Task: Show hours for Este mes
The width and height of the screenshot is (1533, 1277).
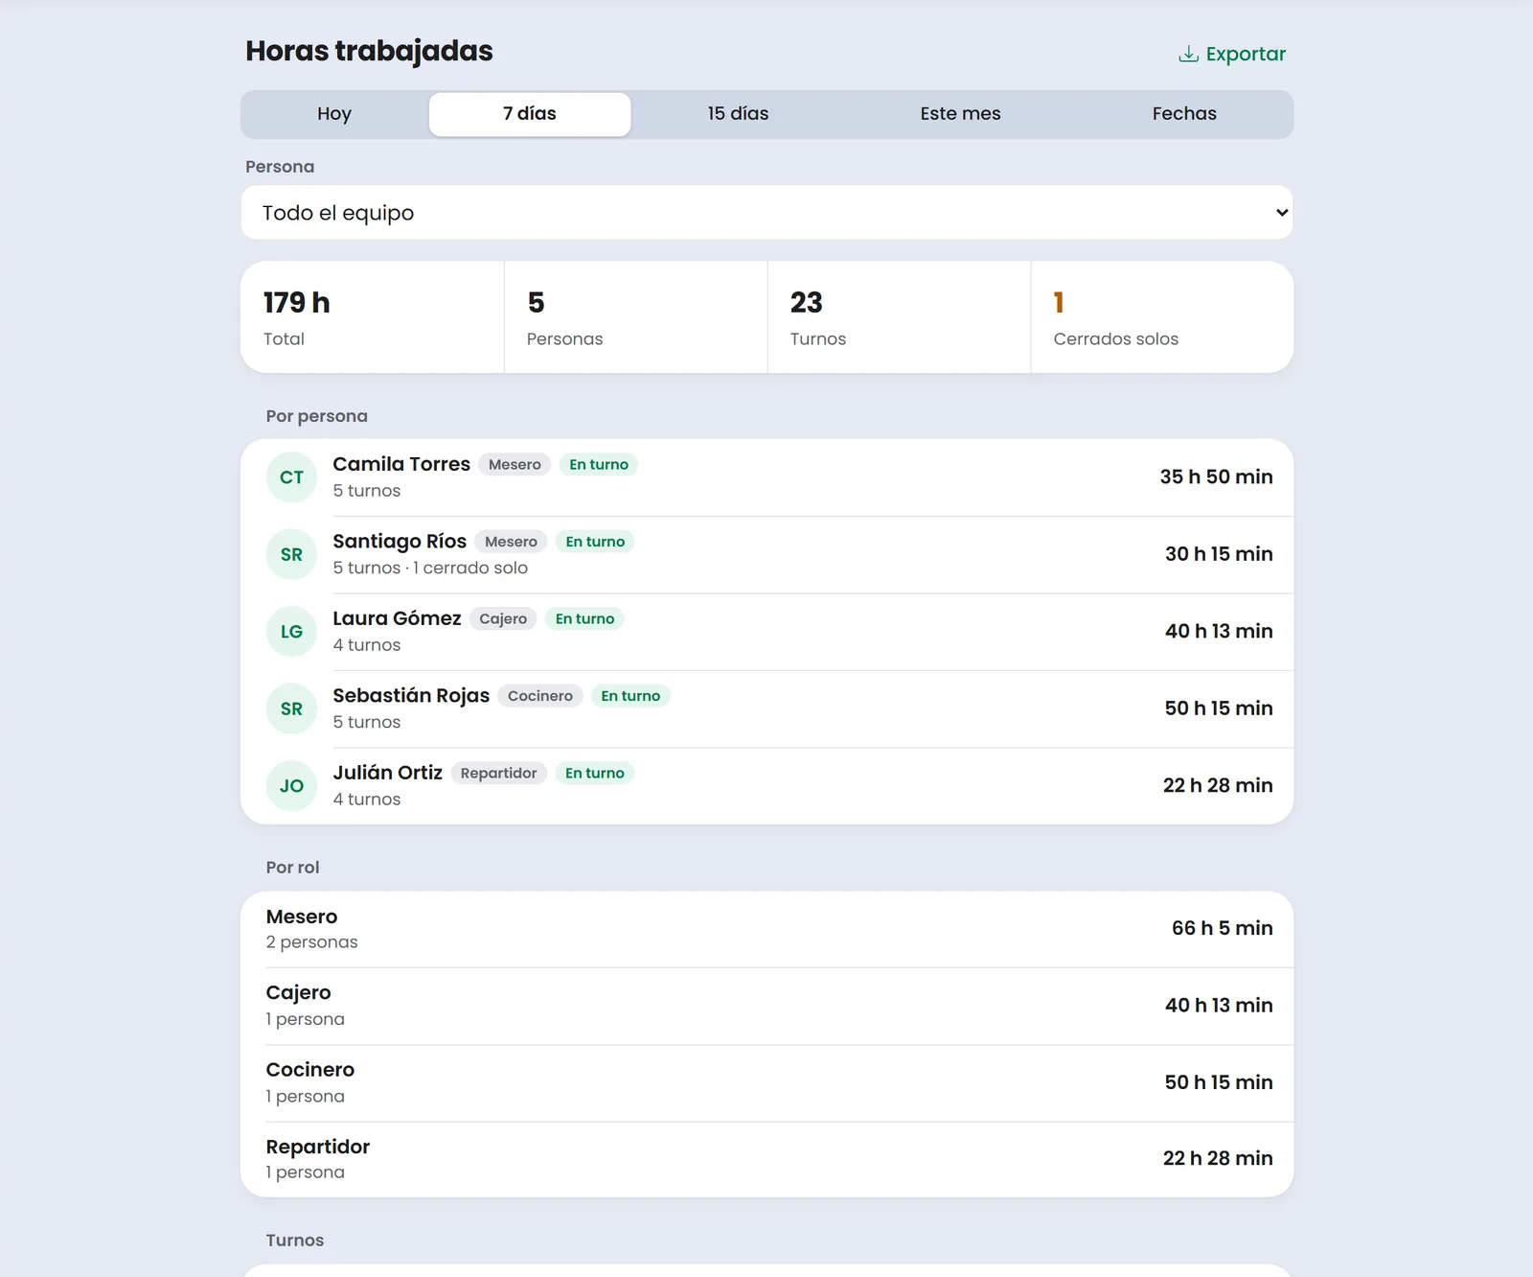Action: (x=960, y=114)
